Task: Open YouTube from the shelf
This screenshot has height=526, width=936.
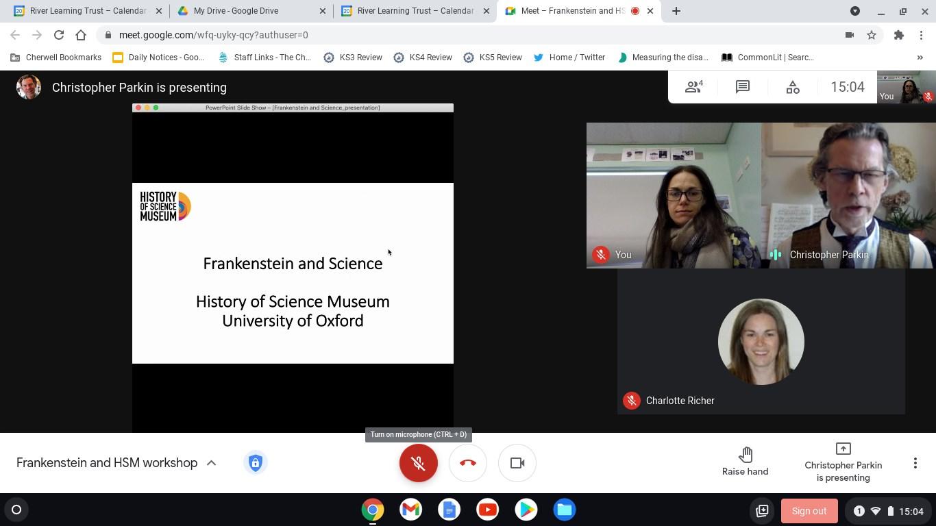Action: tap(488, 510)
